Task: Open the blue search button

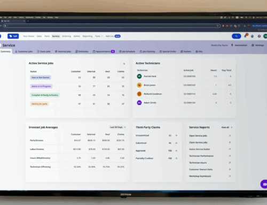Action: point(236,36)
